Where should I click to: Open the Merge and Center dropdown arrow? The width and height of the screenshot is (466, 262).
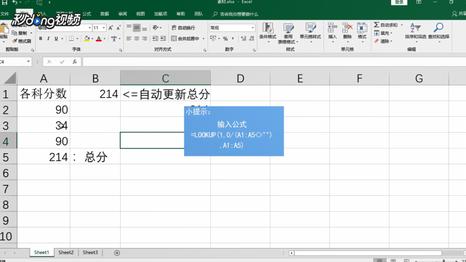204,39
